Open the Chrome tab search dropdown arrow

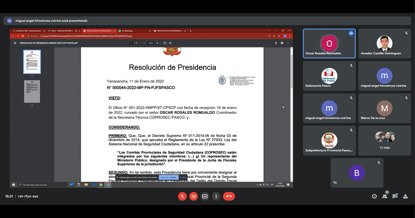[269, 31]
